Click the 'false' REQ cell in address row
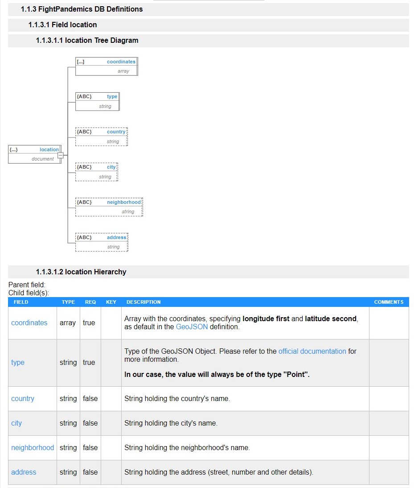 (90, 472)
